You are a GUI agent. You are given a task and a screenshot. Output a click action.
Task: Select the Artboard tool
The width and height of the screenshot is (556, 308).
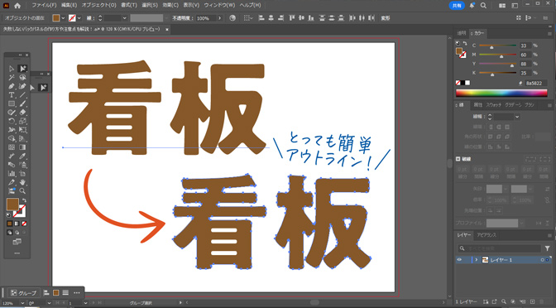pos(22,174)
